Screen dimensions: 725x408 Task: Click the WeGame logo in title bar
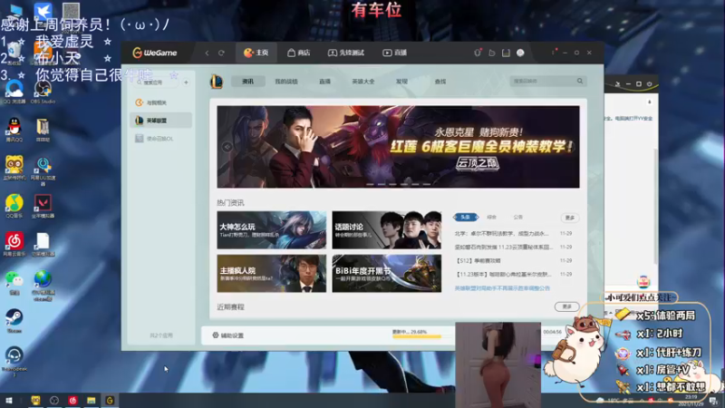(154, 53)
